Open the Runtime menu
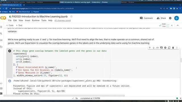This screenshot has height=102, width=182. (x=36, y=20)
